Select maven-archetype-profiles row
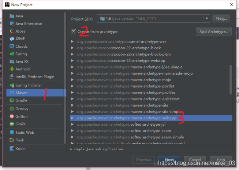Screen dimensions: 239x170 pos(151,92)
